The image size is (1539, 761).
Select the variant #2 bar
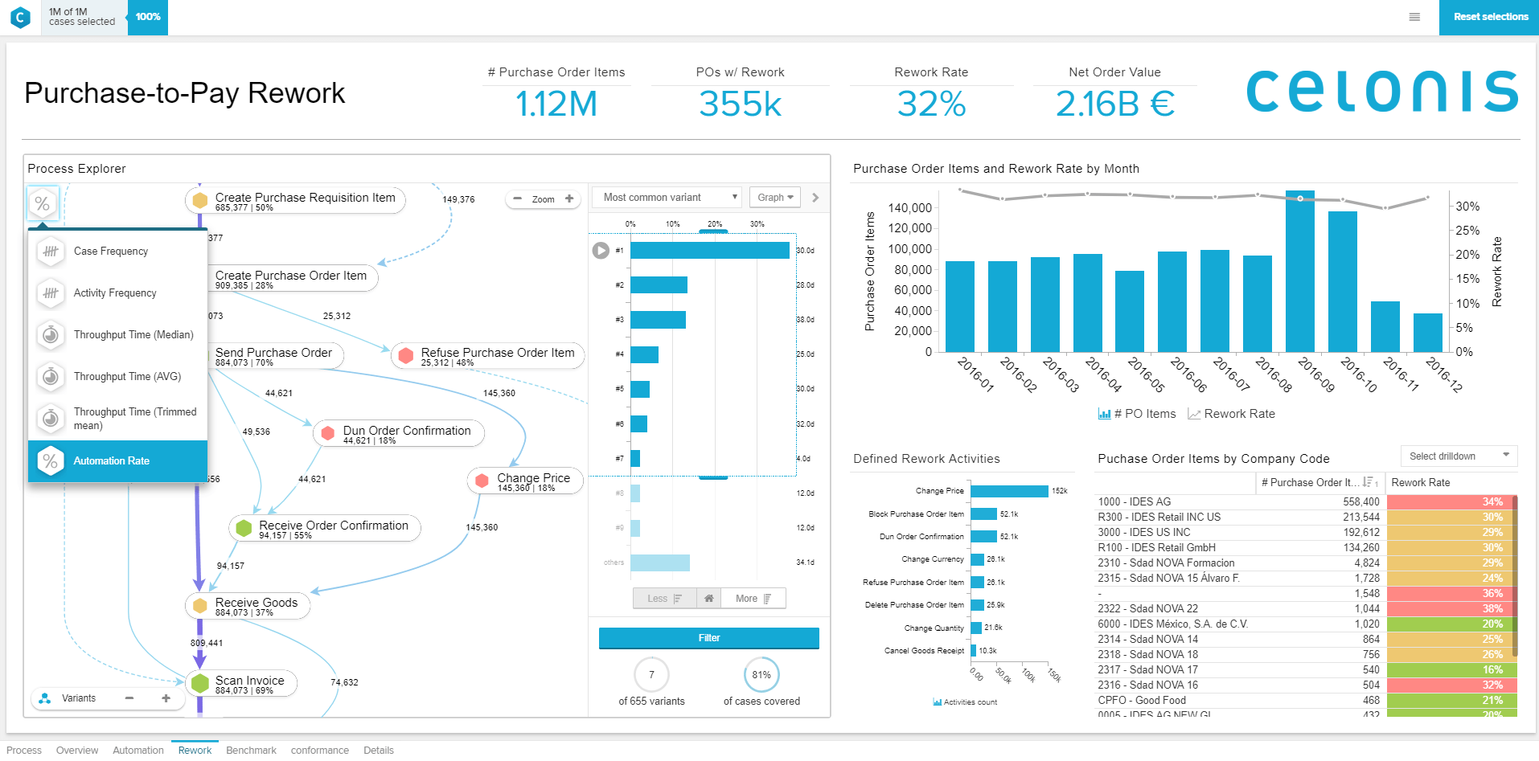(x=659, y=285)
